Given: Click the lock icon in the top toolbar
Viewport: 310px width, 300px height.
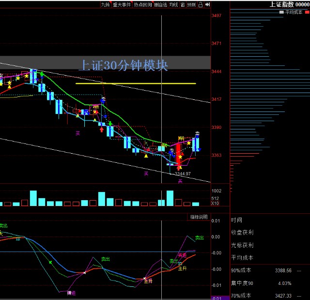Looking at the screenshot, I should (201, 4).
